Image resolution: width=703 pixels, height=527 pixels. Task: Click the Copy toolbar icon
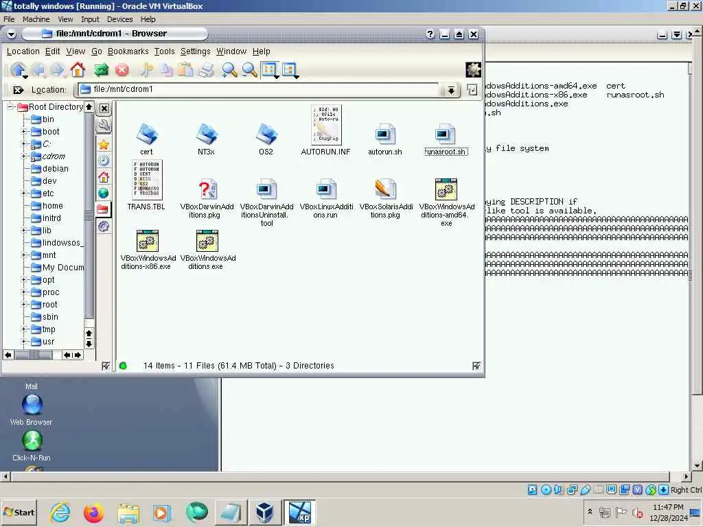point(167,70)
